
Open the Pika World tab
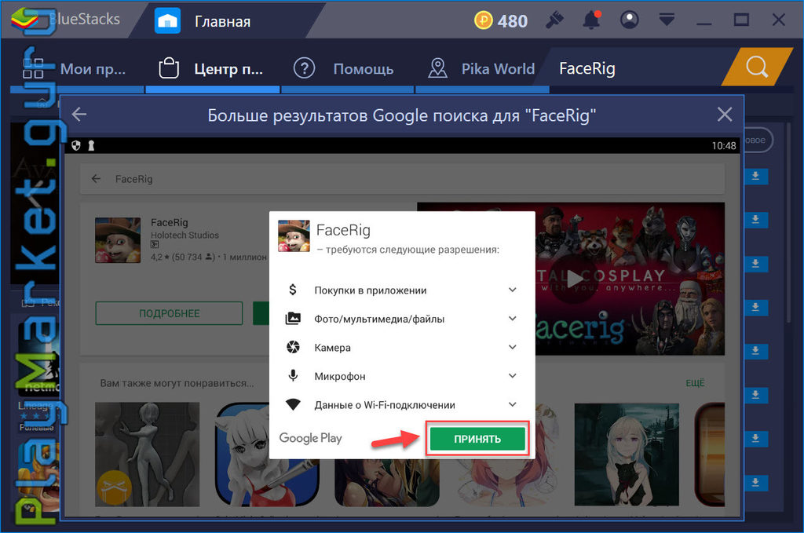(481, 68)
